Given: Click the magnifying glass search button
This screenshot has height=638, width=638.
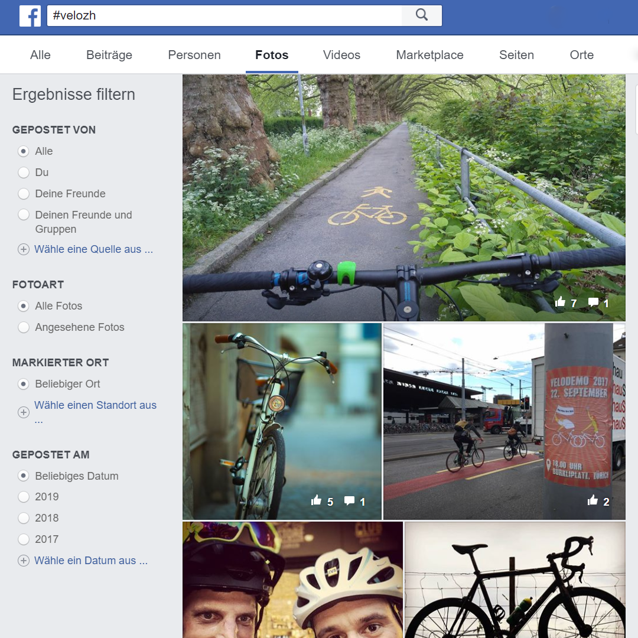Looking at the screenshot, I should tap(421, 15).
